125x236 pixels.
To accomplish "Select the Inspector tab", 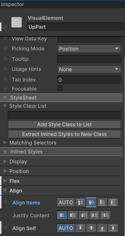I will (x=13, y=4).
